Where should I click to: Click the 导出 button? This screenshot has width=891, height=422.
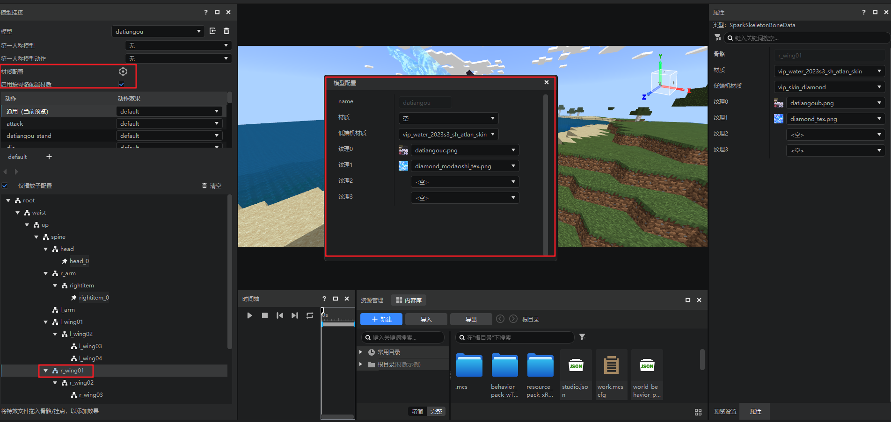pyautogui.click(x=471, y=319)
